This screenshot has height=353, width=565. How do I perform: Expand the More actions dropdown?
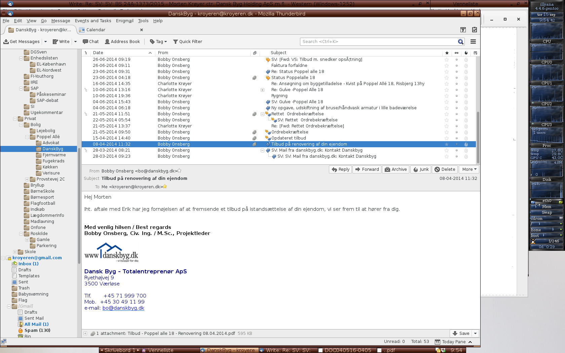[469, 169]
